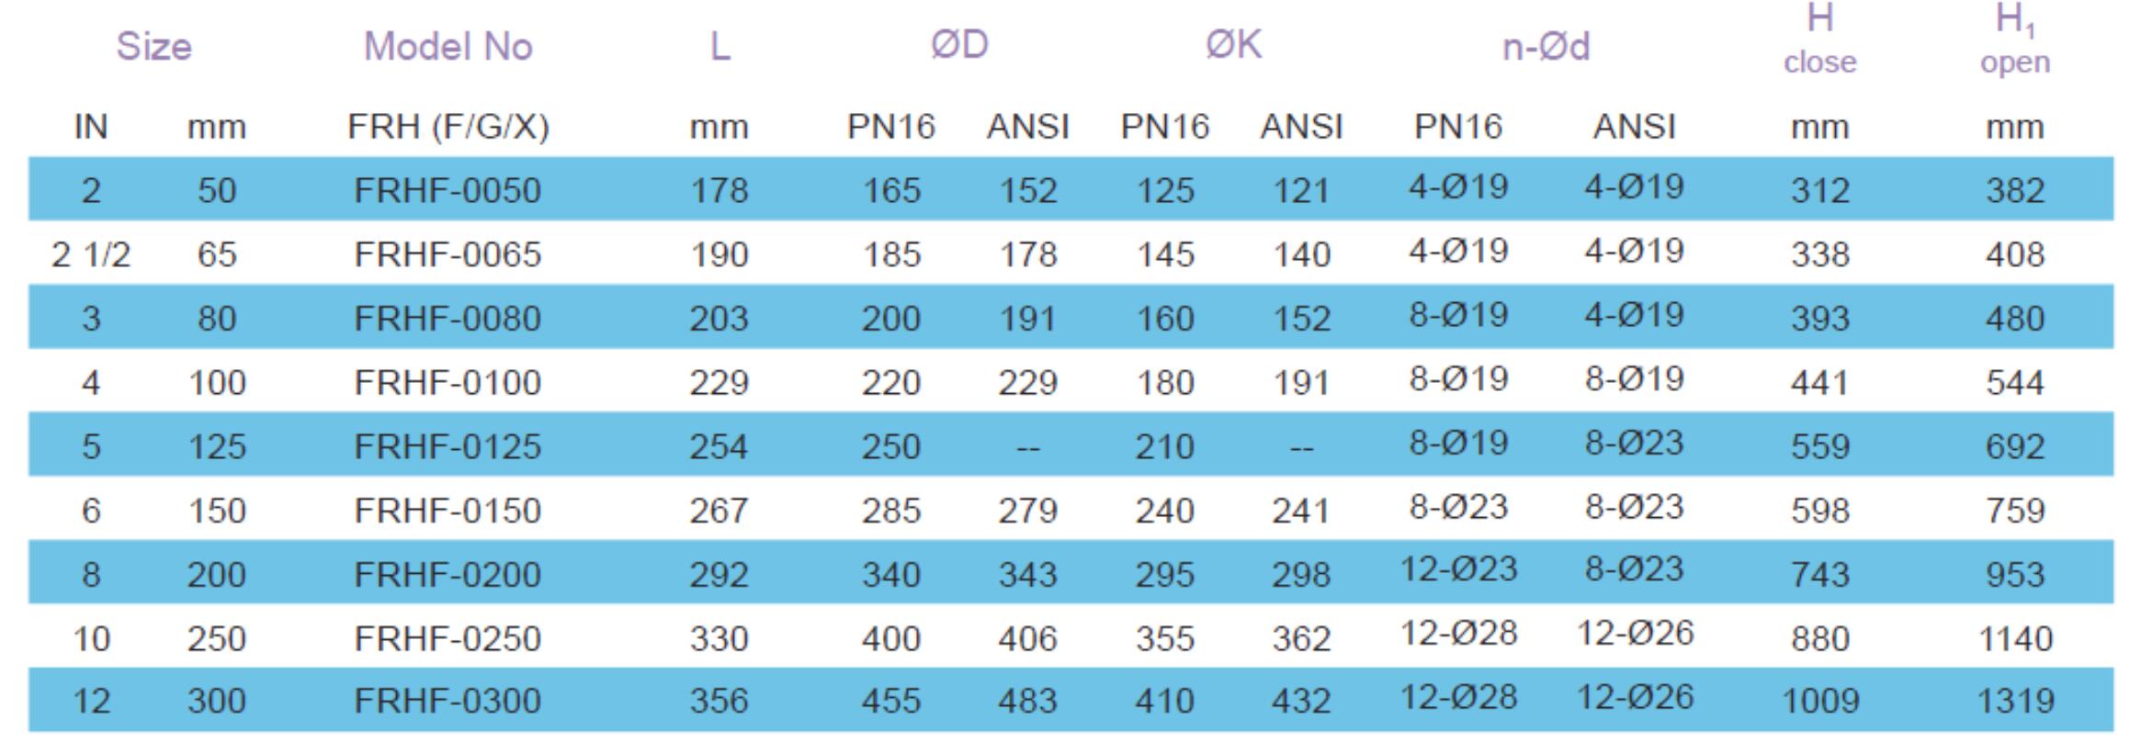Select the FRHF-0150 model cell
The height and width of the screenshot is (753, 2141).
tap(448, 510)
